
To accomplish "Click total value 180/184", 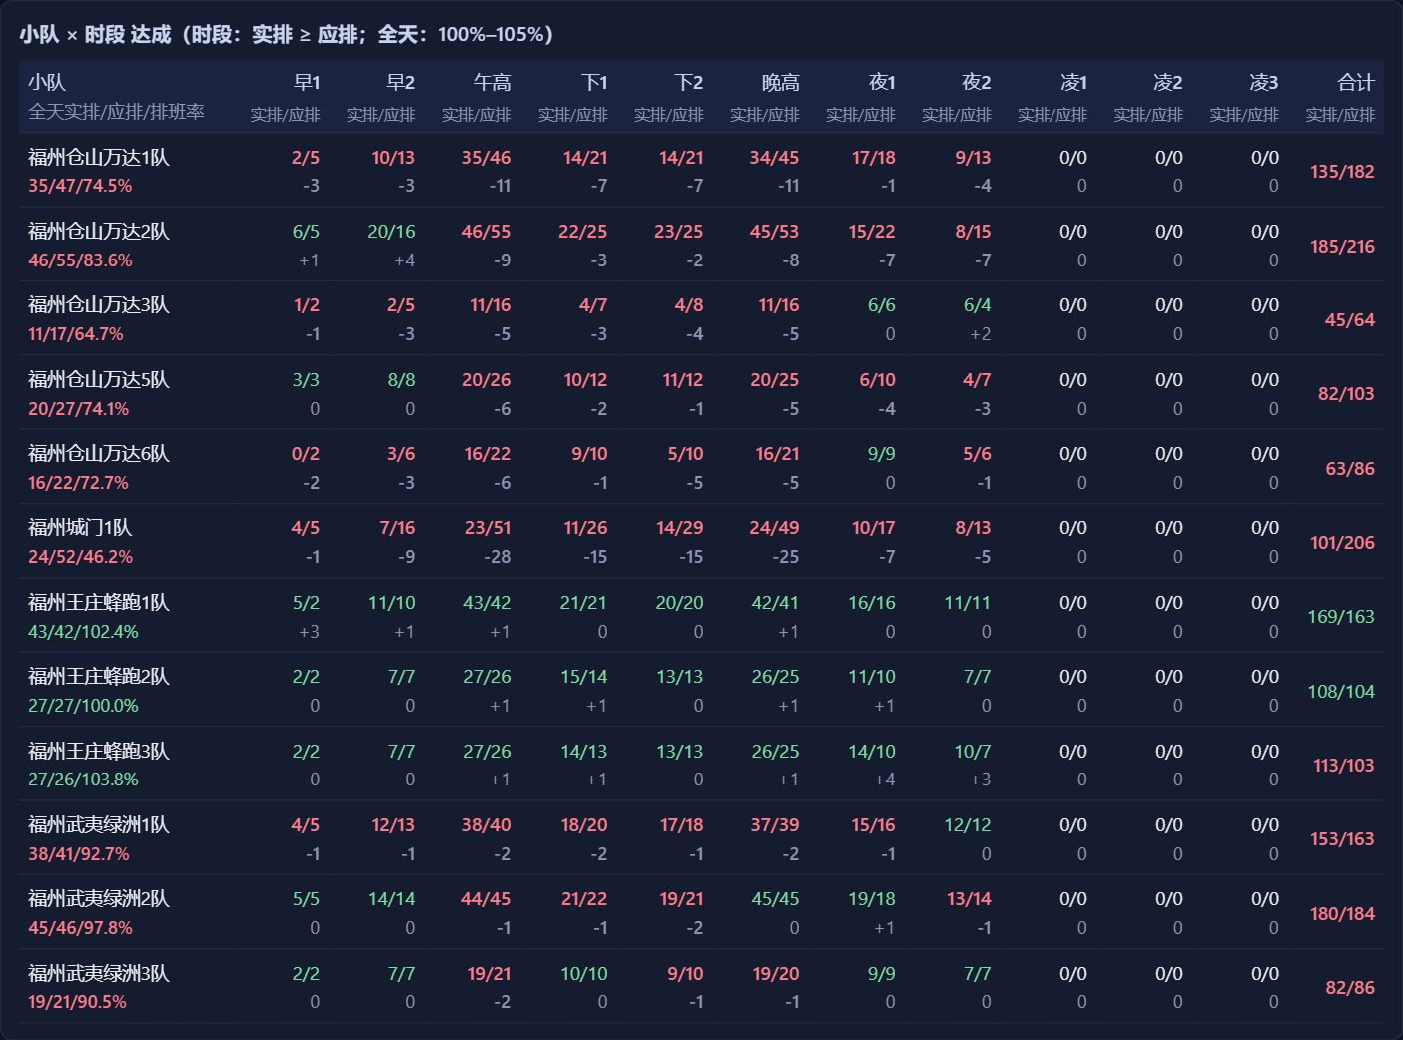I will click(1342, 914).
